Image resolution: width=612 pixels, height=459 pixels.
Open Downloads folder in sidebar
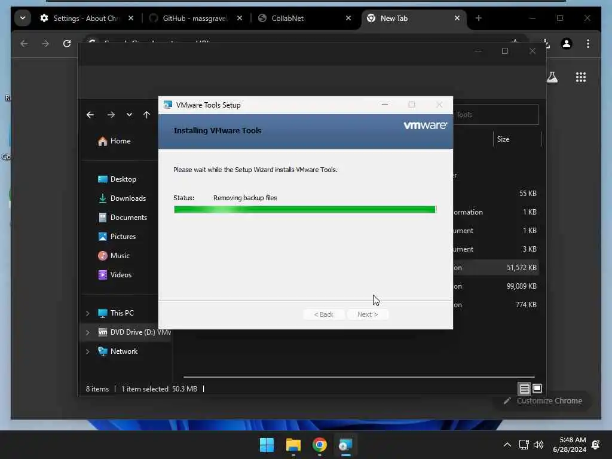tap(122, 198)
